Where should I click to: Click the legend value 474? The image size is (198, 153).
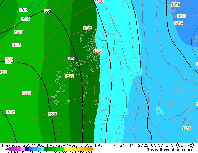tap(9, 152)
